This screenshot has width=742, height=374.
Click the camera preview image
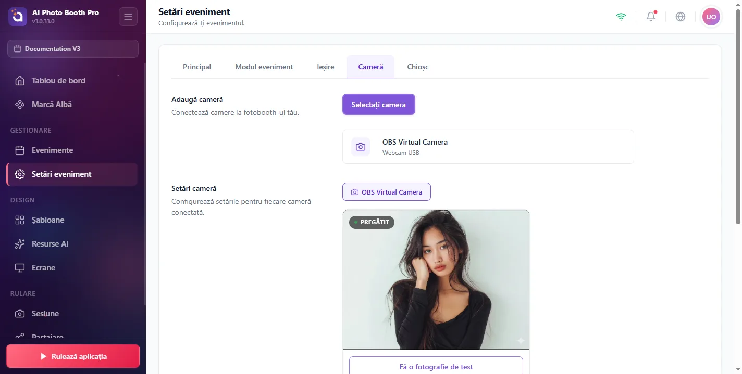point(436,279)
